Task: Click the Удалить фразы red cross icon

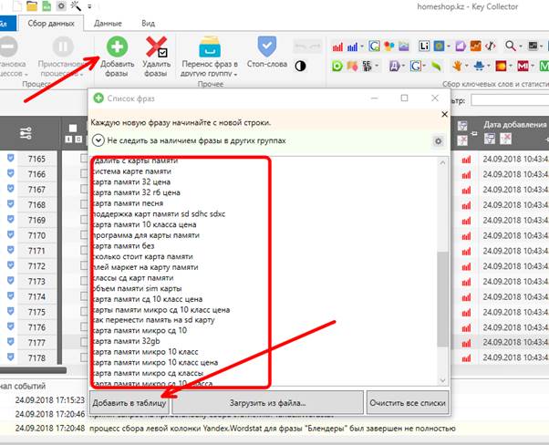Action: click(156, 47)
